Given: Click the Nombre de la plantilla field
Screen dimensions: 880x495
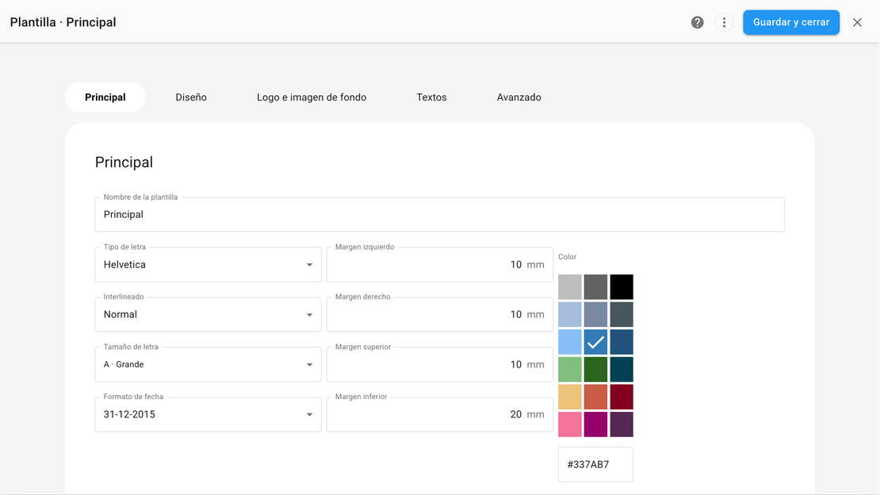Looking at the screenshot, I should (x=439, y=215).
